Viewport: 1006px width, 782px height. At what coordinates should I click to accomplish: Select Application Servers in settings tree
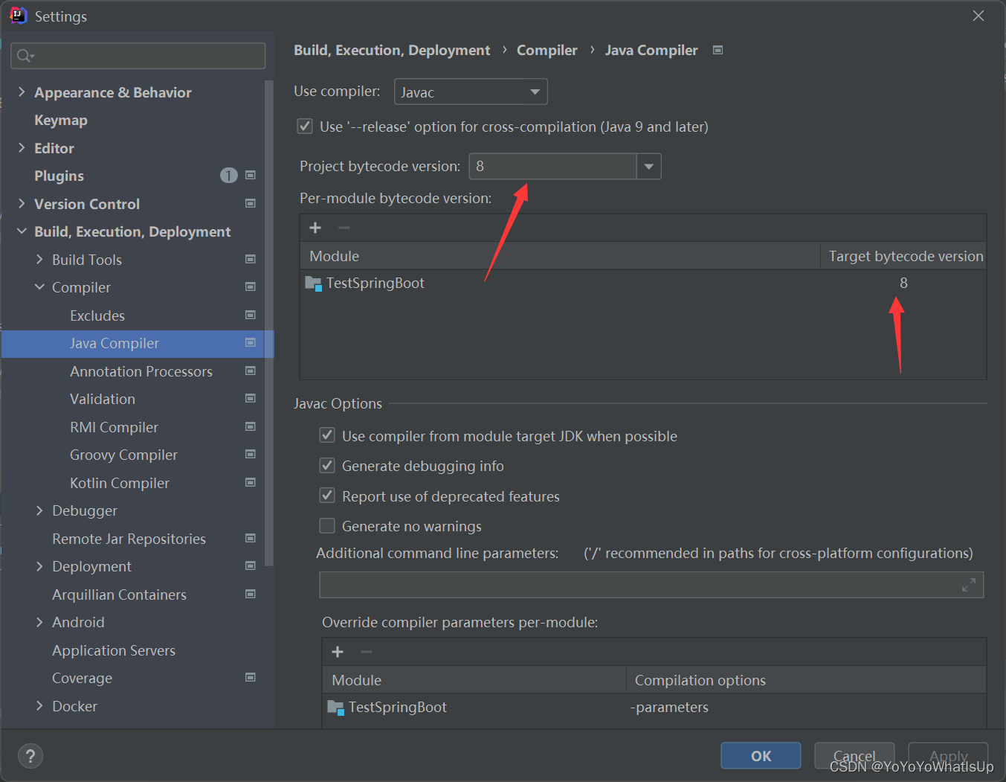(x=114, y=650)
